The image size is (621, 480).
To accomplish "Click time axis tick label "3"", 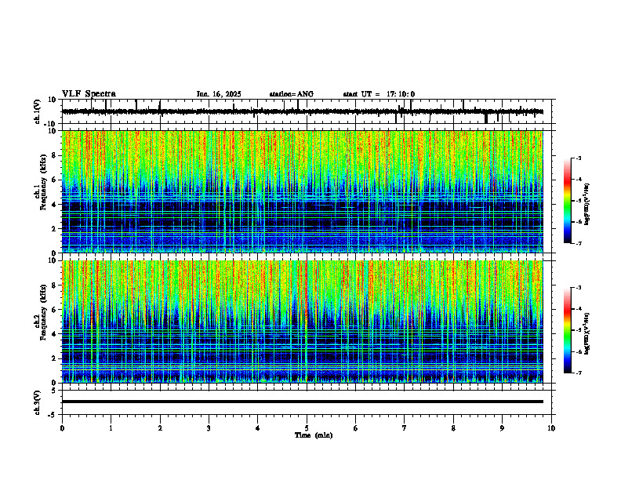I will click(x=209, y=428).
